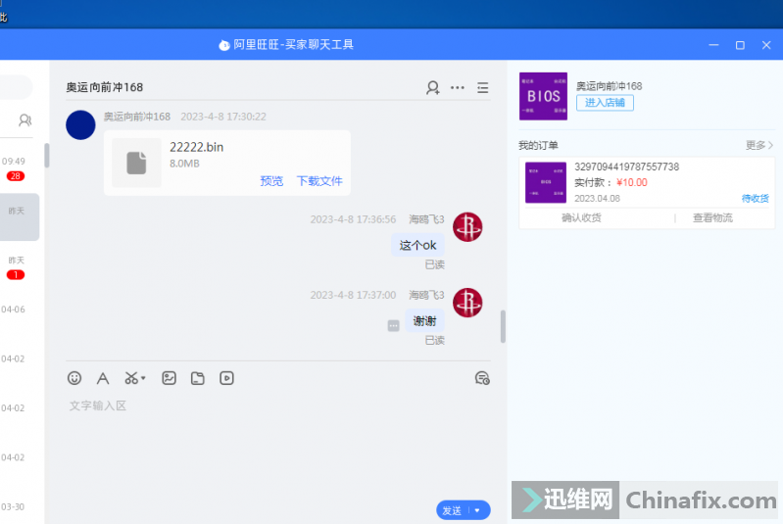The width and height of the screenshot is (783, 524).
Task: Select order number 3297094419787557738
Action: pos(627,167)
